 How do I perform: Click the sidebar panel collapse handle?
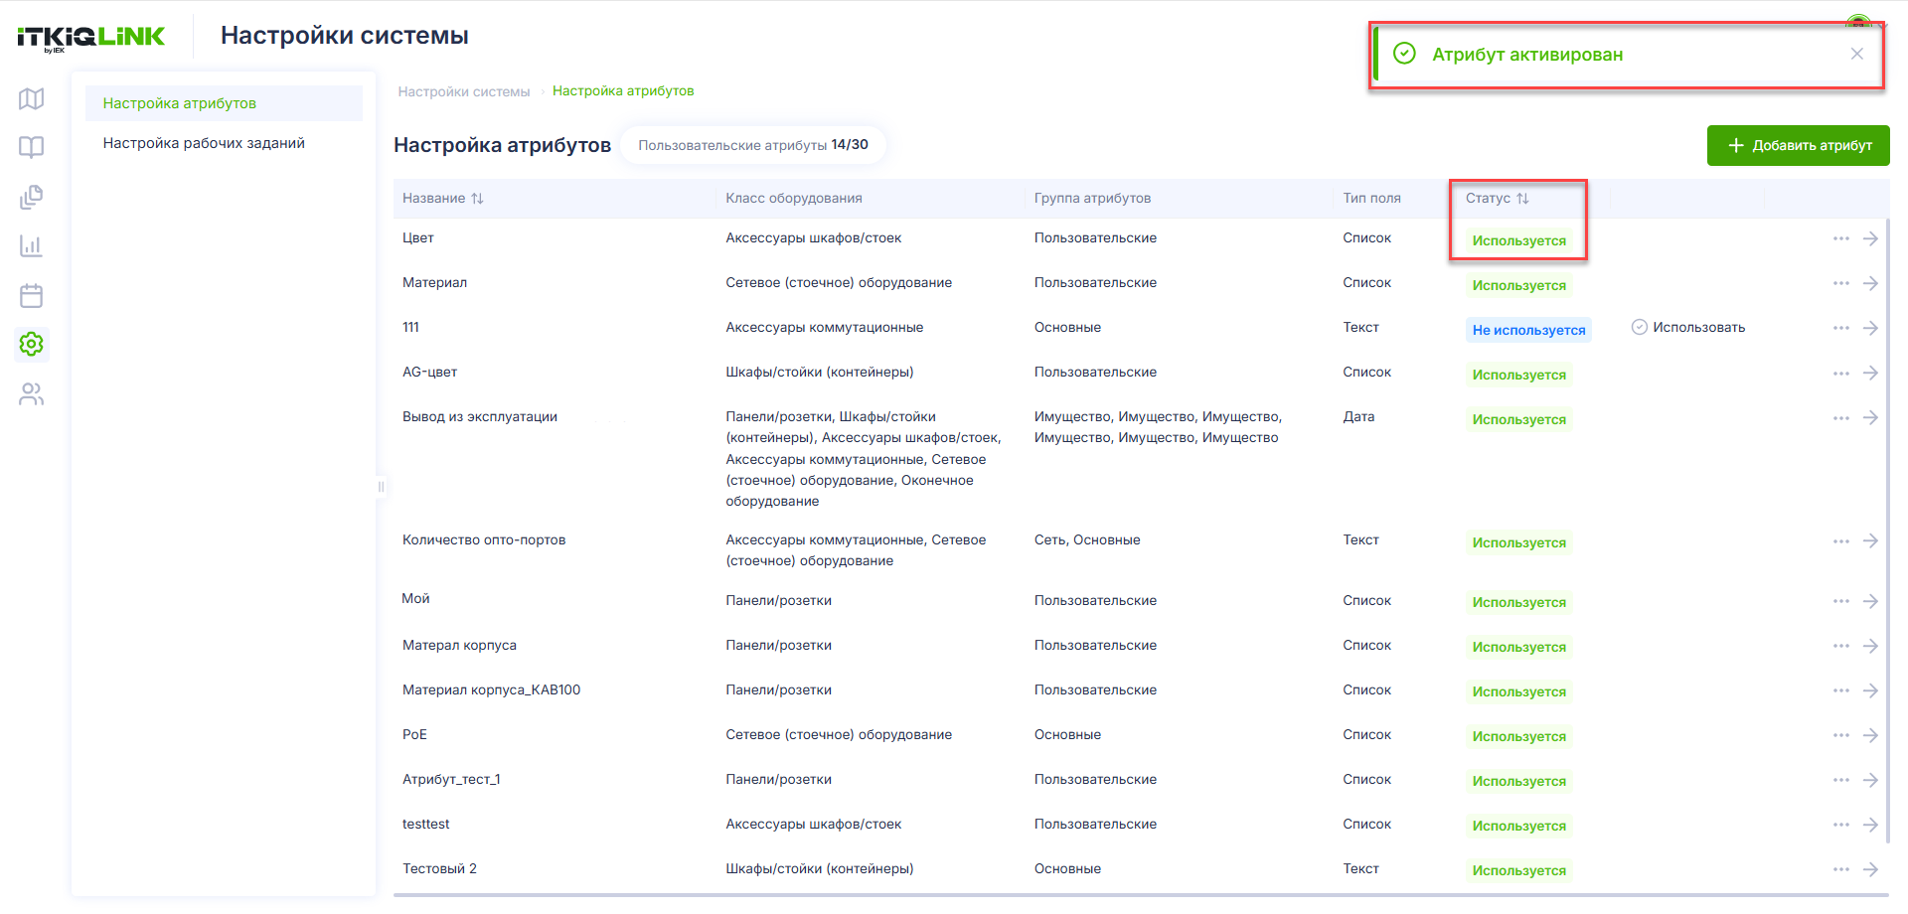click(381, 487)
